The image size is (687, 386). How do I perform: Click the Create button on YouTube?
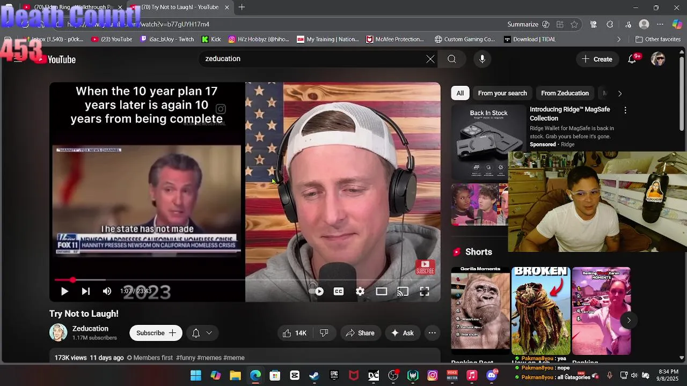[x=597, y=59]
